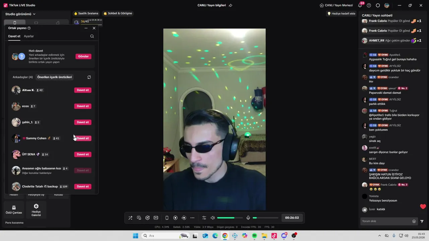Select the portrait phone layout tab
The height and width of the screenshot is (241, 429).
[x=14, y=23]
